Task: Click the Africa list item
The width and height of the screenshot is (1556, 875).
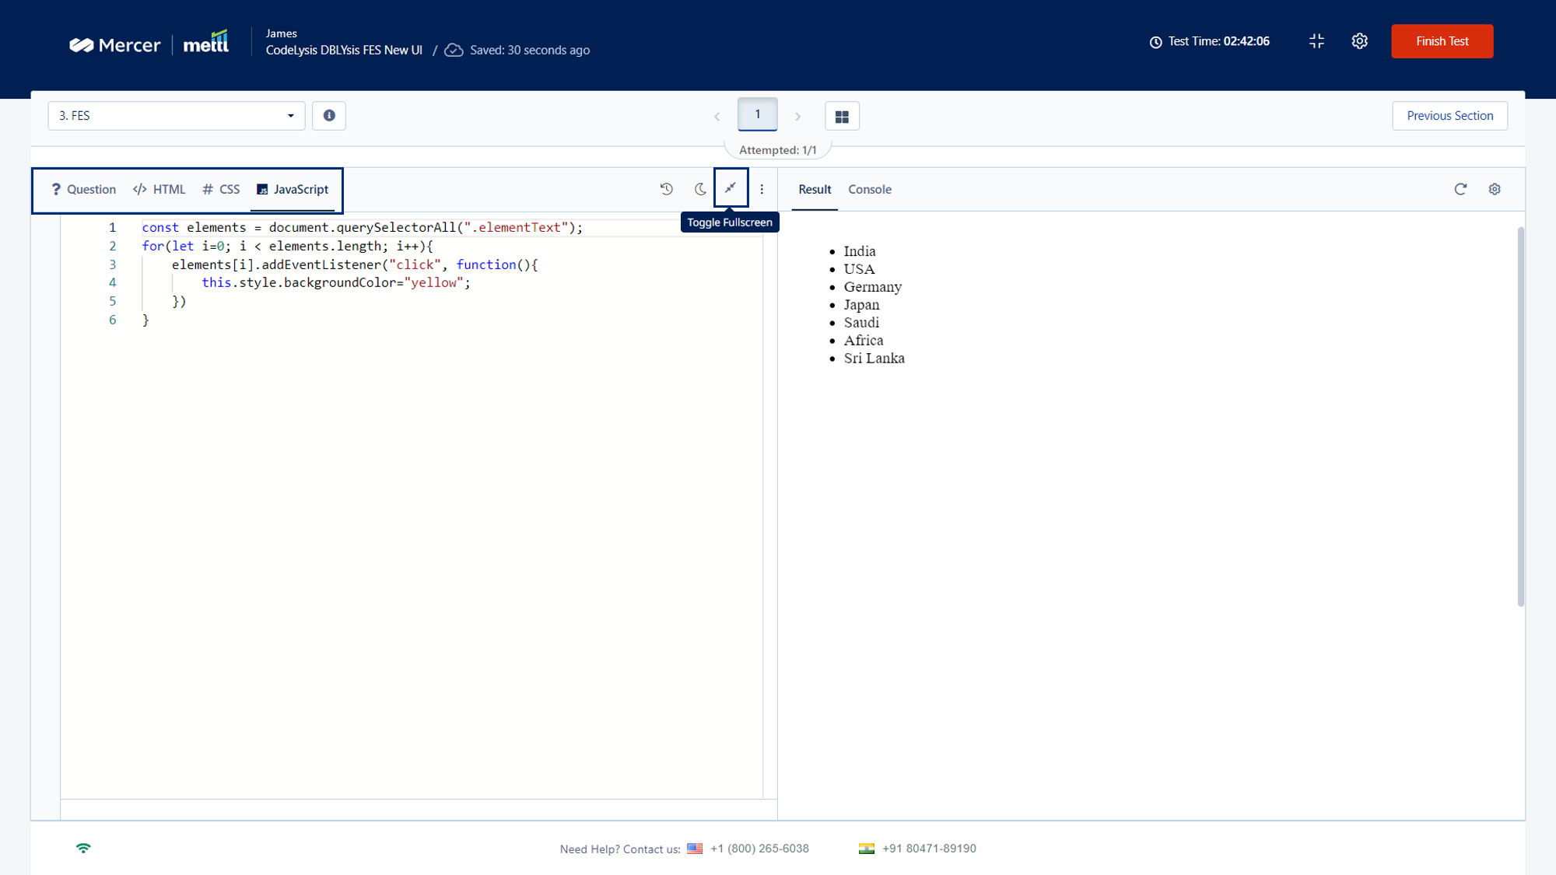Action: 864,341
